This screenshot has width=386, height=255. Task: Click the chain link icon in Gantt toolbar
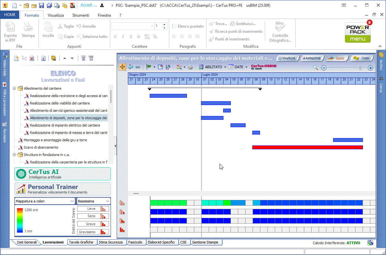(x=138, y=67)
